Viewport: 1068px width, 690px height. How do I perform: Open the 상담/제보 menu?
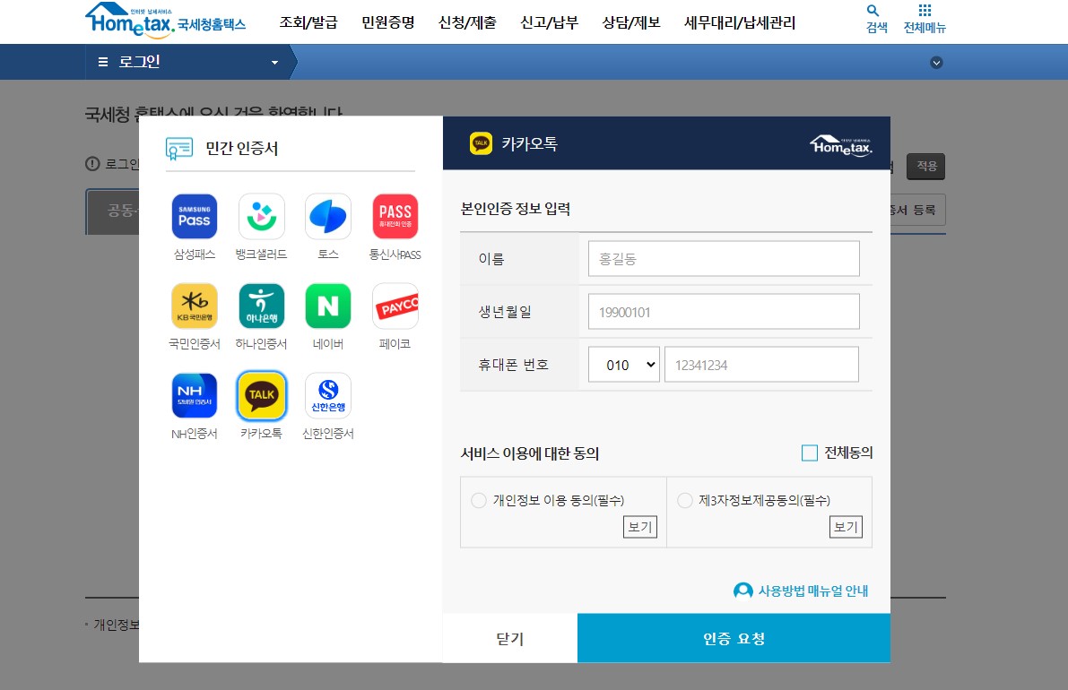pyautogui.click(x=630, y=22)
